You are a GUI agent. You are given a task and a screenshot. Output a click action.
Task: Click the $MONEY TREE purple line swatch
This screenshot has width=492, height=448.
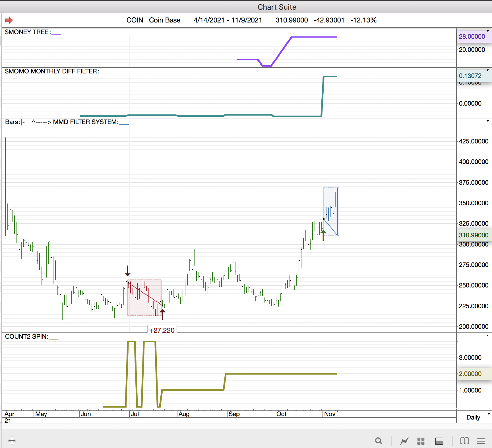[56, 34]
